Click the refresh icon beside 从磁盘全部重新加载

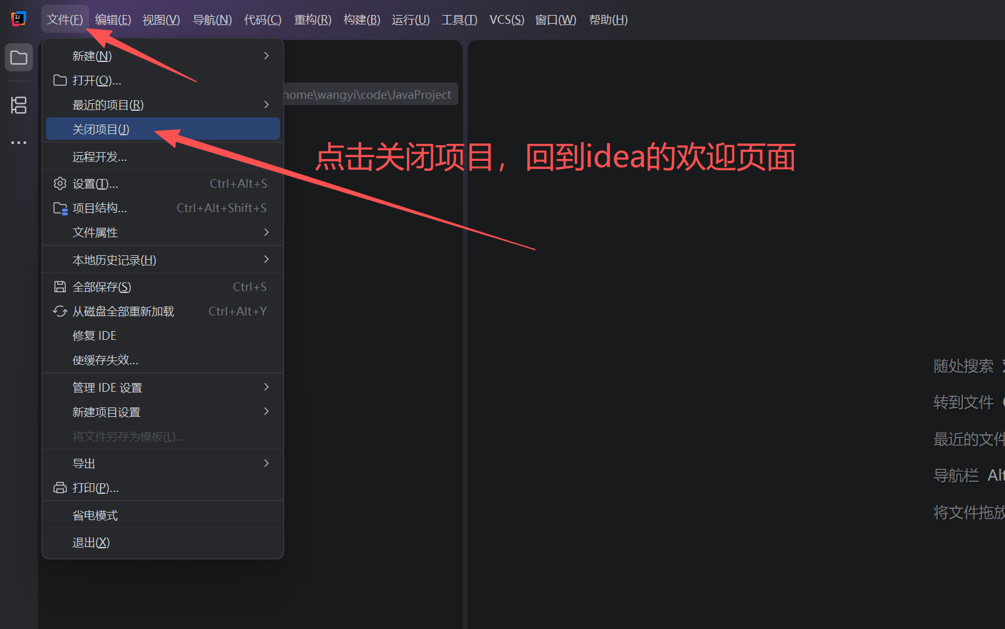59,310
